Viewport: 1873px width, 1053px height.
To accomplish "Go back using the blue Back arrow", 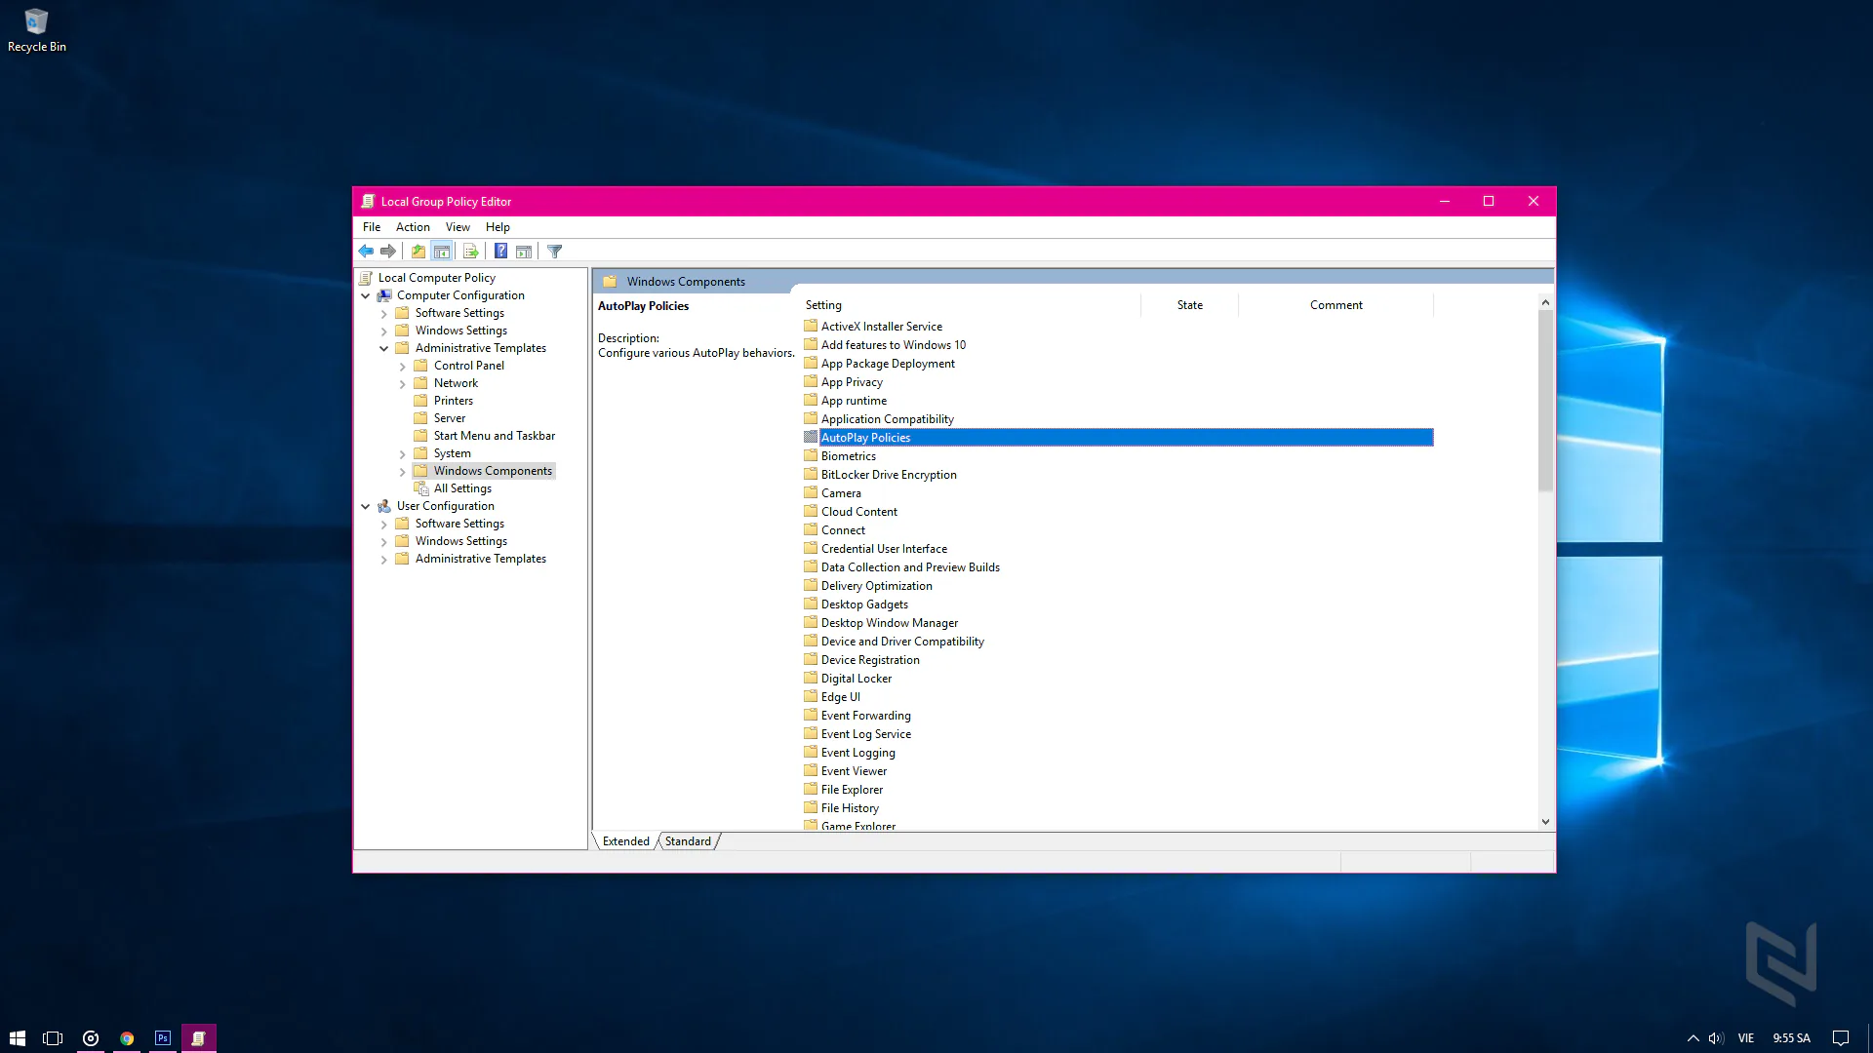I will click(x=366, y=252).
